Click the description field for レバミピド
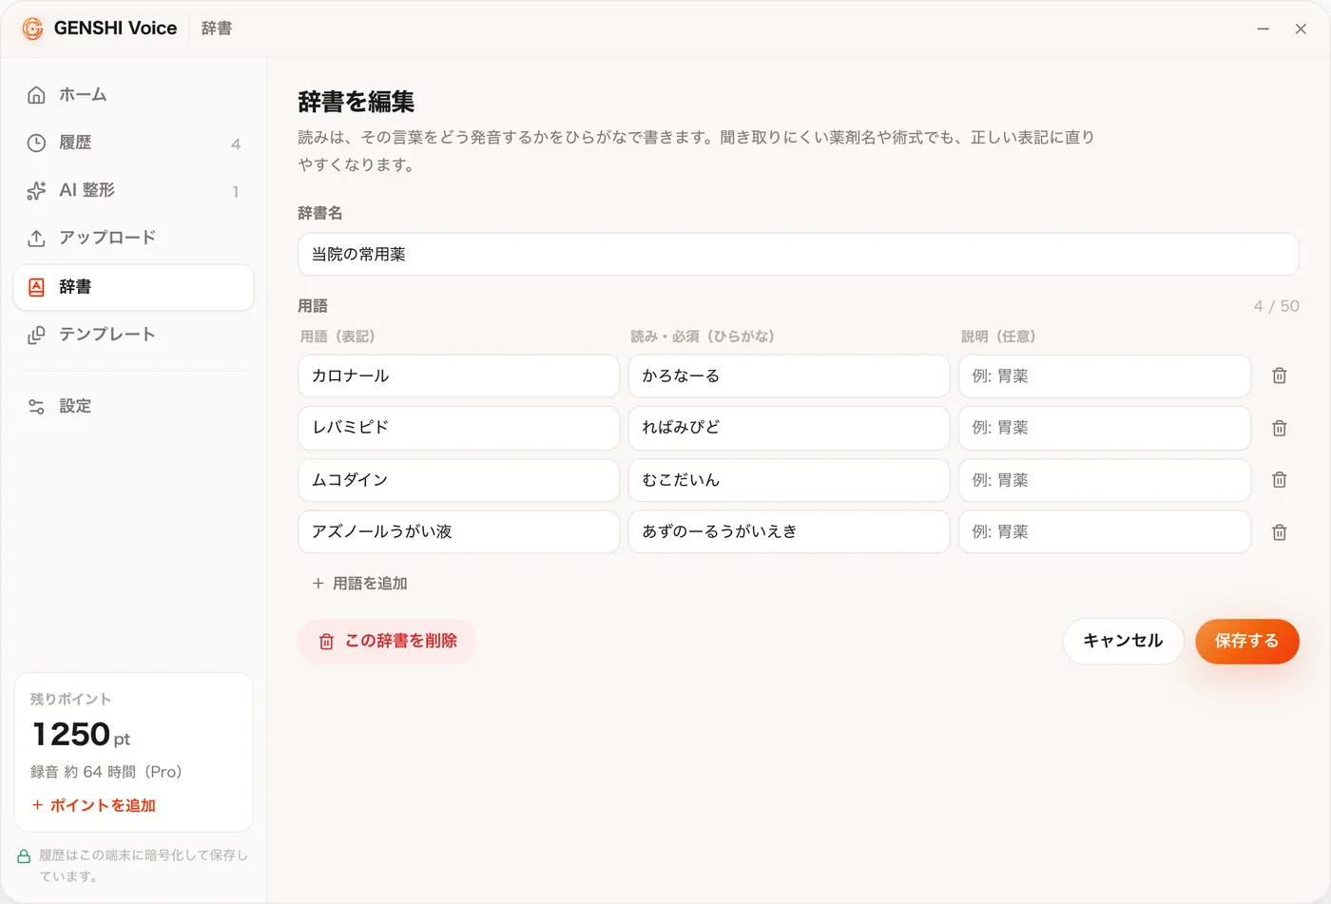 pos(1105,428)
